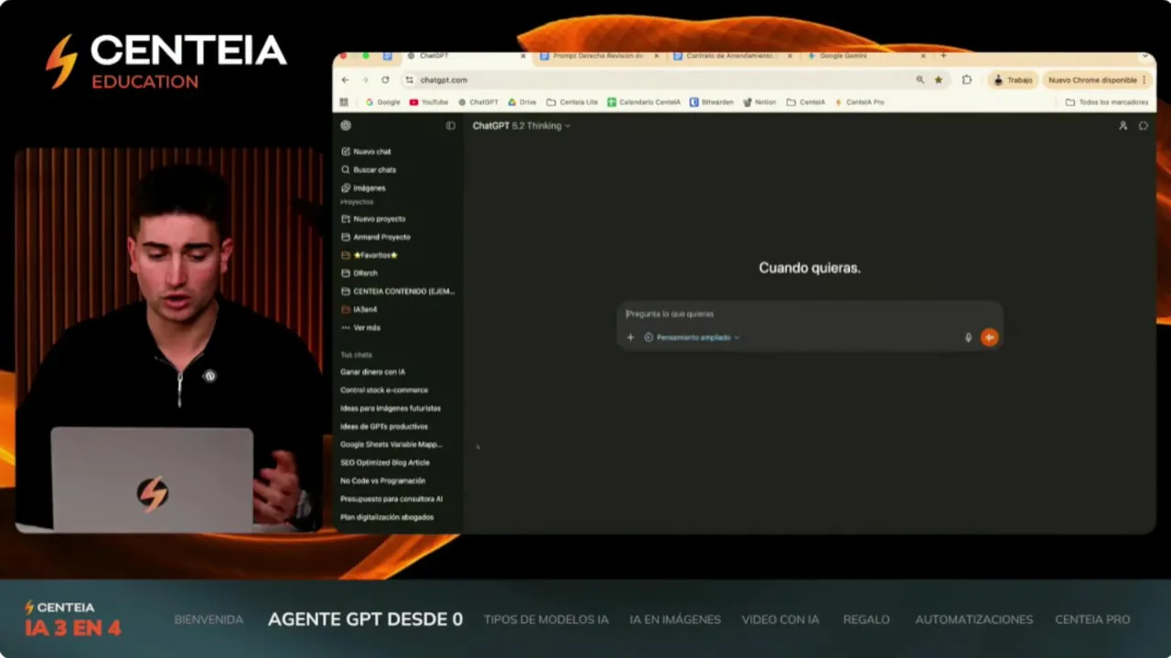Click the orange voice mode button
The width and height of the screenshot is (1171, 658).
point(989,337)
